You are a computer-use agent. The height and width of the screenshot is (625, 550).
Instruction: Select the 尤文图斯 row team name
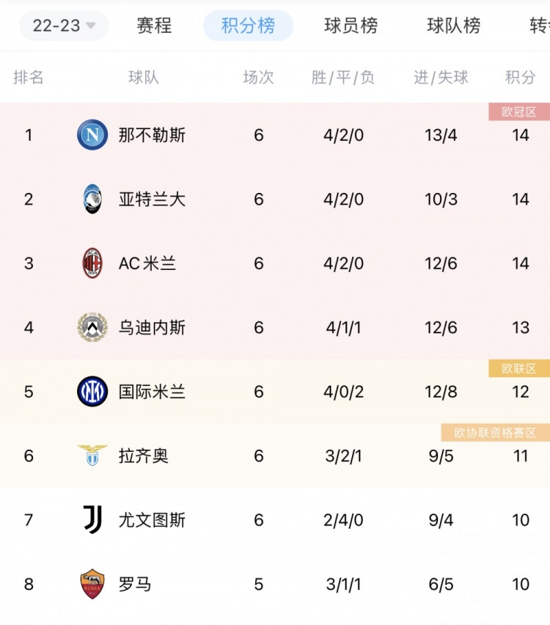coord(152,520)
